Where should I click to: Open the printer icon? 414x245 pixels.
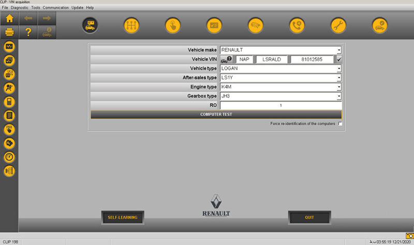9,32
